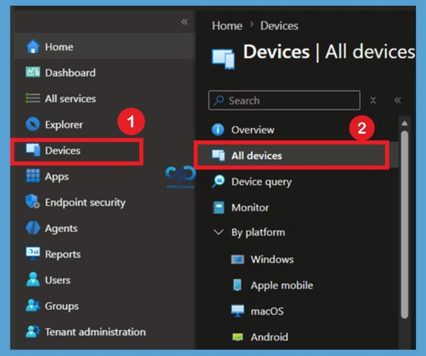Click the Users person icon
The image size is (426, 356).
pyautogui.click(x=33, y=279)
